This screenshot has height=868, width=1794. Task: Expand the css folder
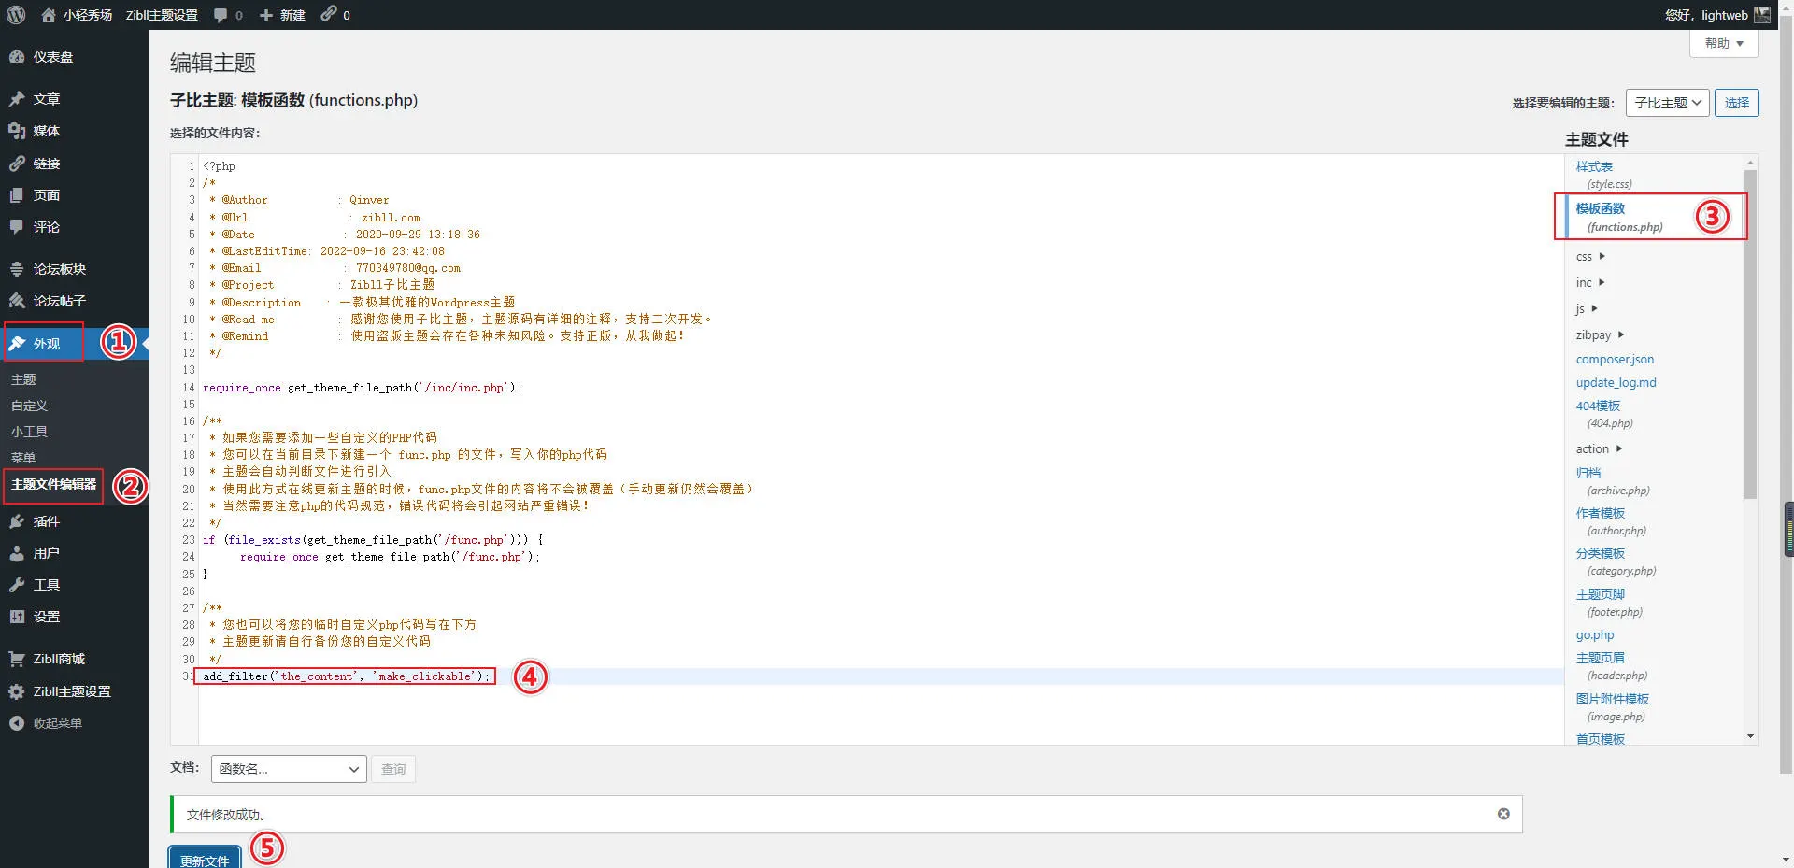(1590, 256)
